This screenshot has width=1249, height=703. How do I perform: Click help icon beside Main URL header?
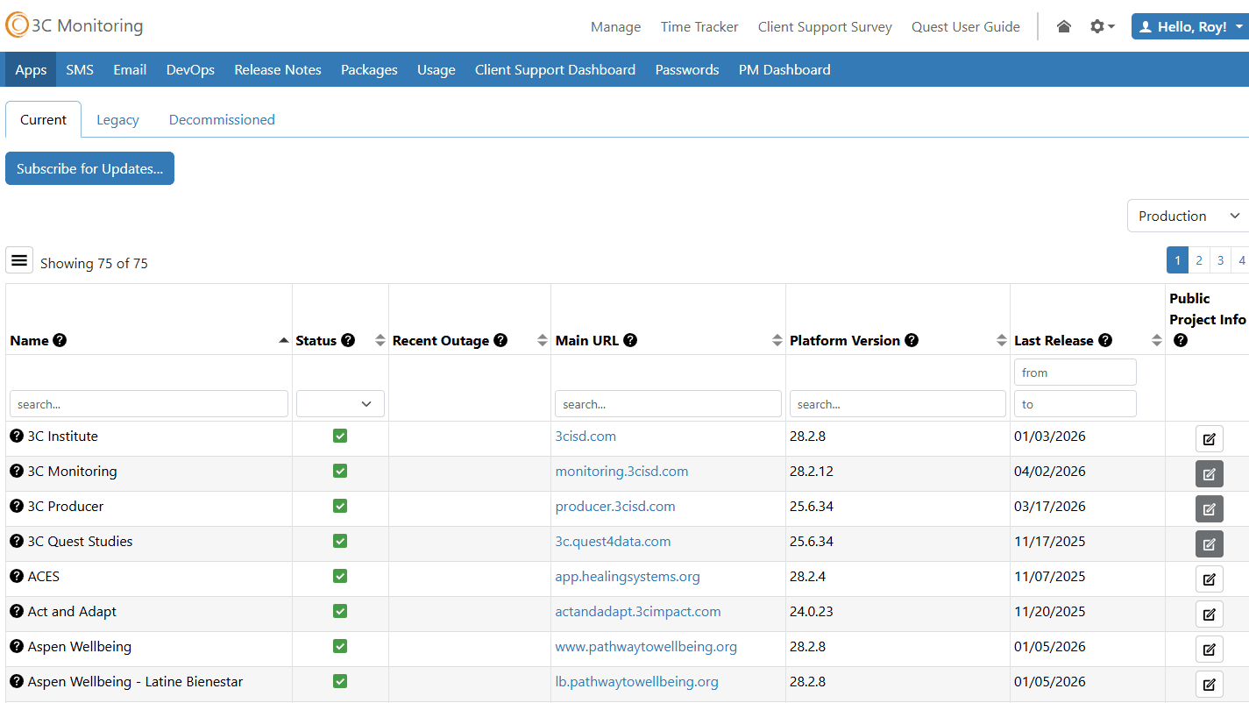pyautogui.click(x=630, y=340)
